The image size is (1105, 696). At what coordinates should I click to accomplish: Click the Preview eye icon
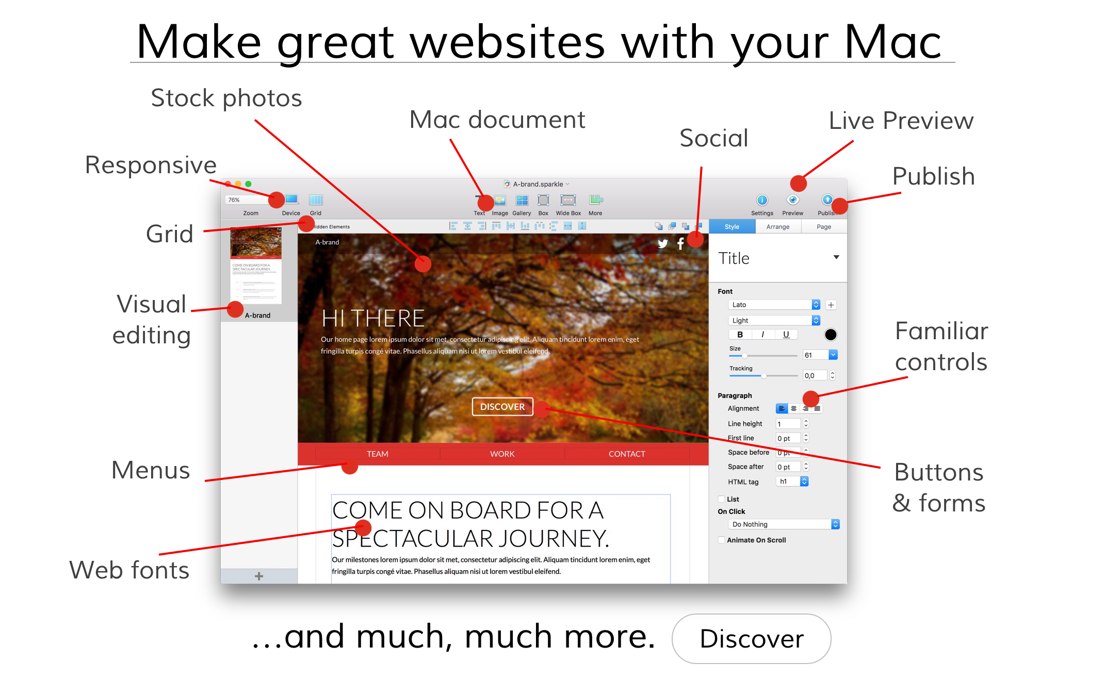pyautogui.click(x=792, y=200)
